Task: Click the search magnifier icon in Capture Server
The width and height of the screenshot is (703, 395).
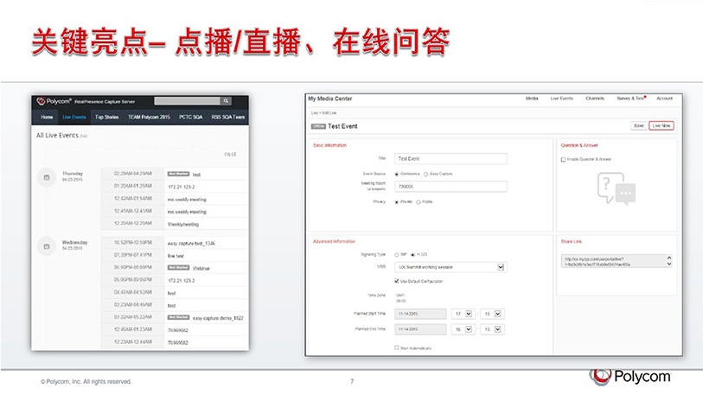Action: [227, 101]
